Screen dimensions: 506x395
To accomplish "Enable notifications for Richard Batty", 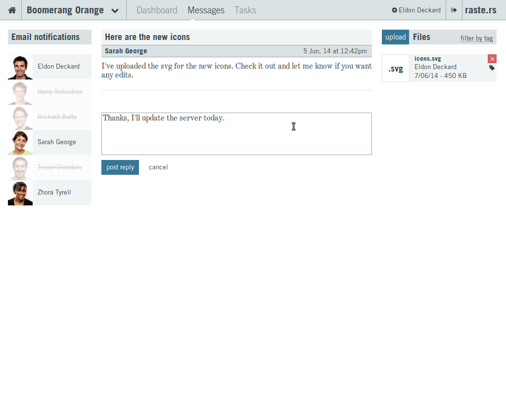I will point(57,117).
